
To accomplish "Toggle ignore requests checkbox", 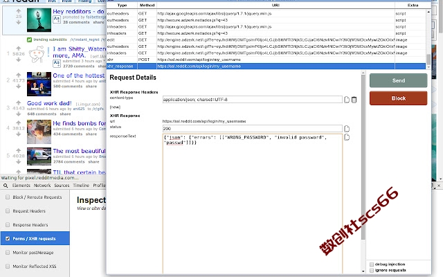I will click(372, 271).
